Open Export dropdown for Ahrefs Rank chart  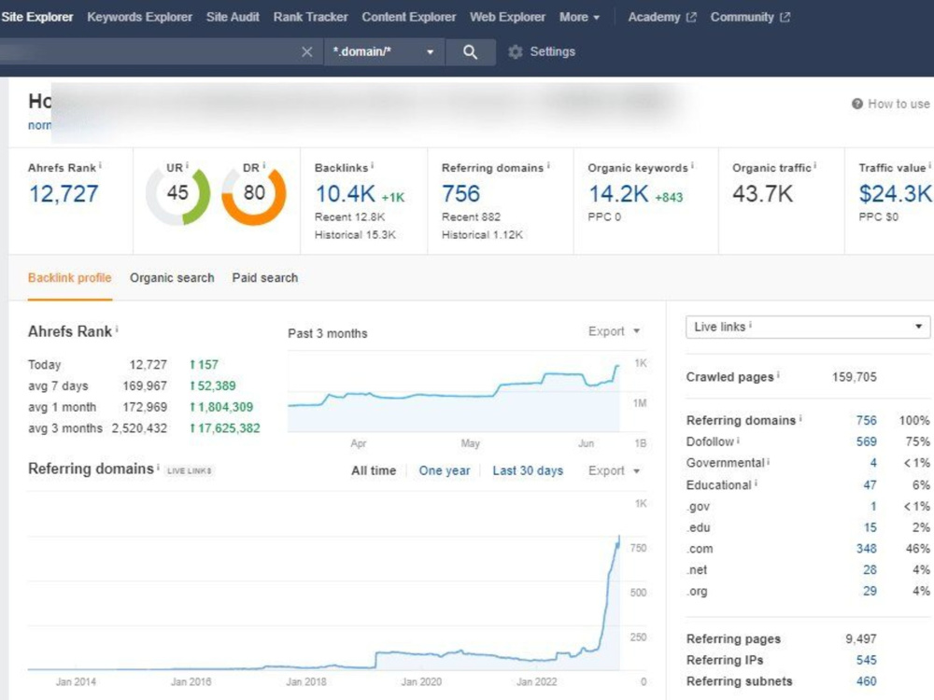tap(615, 331)
